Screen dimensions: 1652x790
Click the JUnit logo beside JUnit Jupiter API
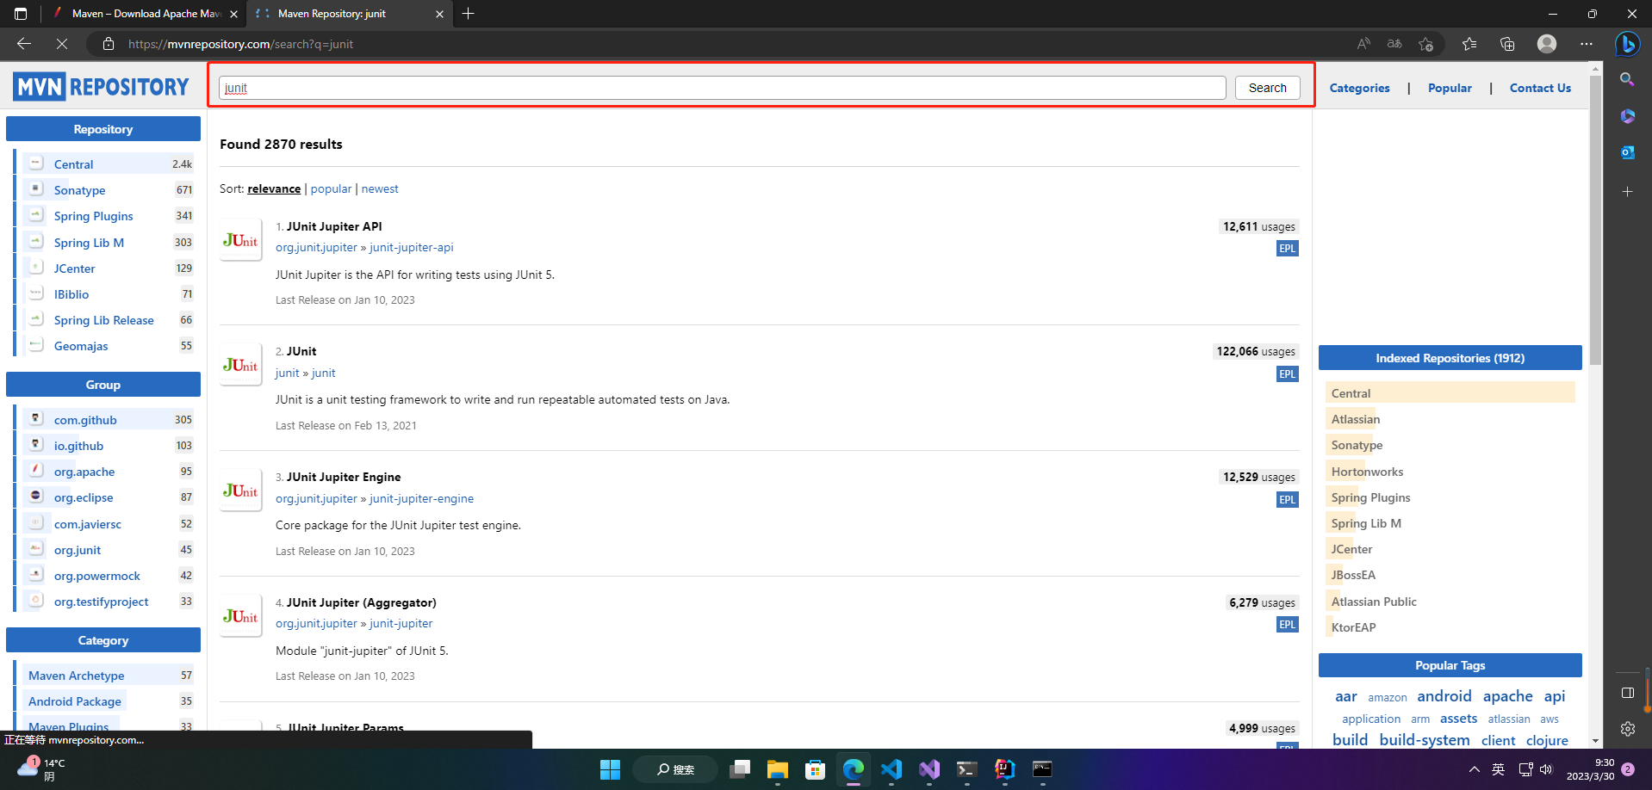click(x=240, y=240)
